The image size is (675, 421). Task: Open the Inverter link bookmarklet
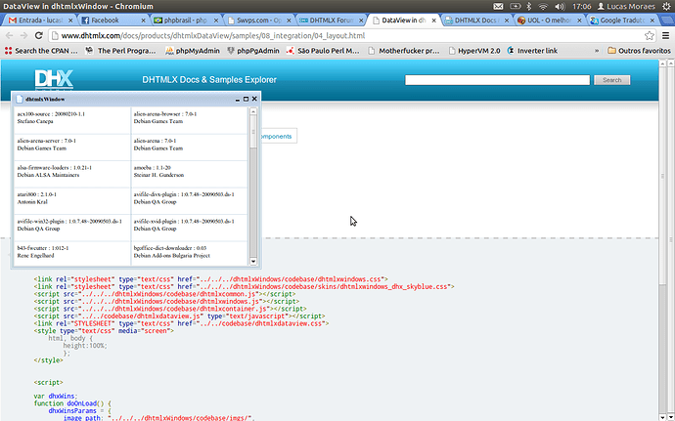532,51
